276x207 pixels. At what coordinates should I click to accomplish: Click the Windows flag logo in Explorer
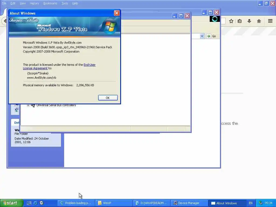[x=215, y=19]
